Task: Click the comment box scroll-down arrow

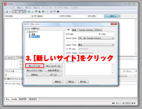Action: point(113,73)
